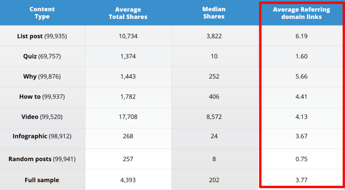Click the Full sample row label
Screen dimensions: 345x190
[42, 180]
